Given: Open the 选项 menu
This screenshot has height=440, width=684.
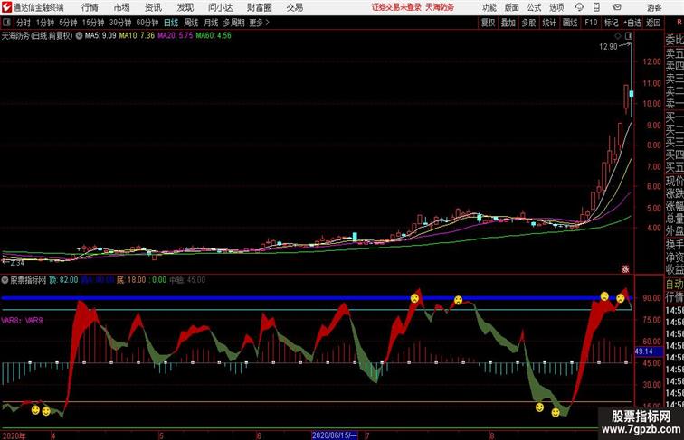Looking at the screenshot, I should coord(556,7).
